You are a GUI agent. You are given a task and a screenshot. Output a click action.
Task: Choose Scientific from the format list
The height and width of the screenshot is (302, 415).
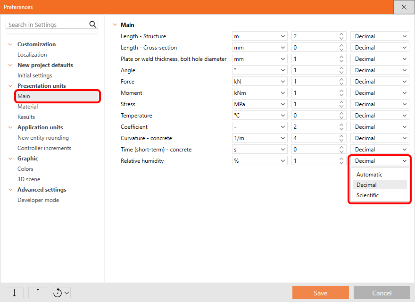[367, 195]
